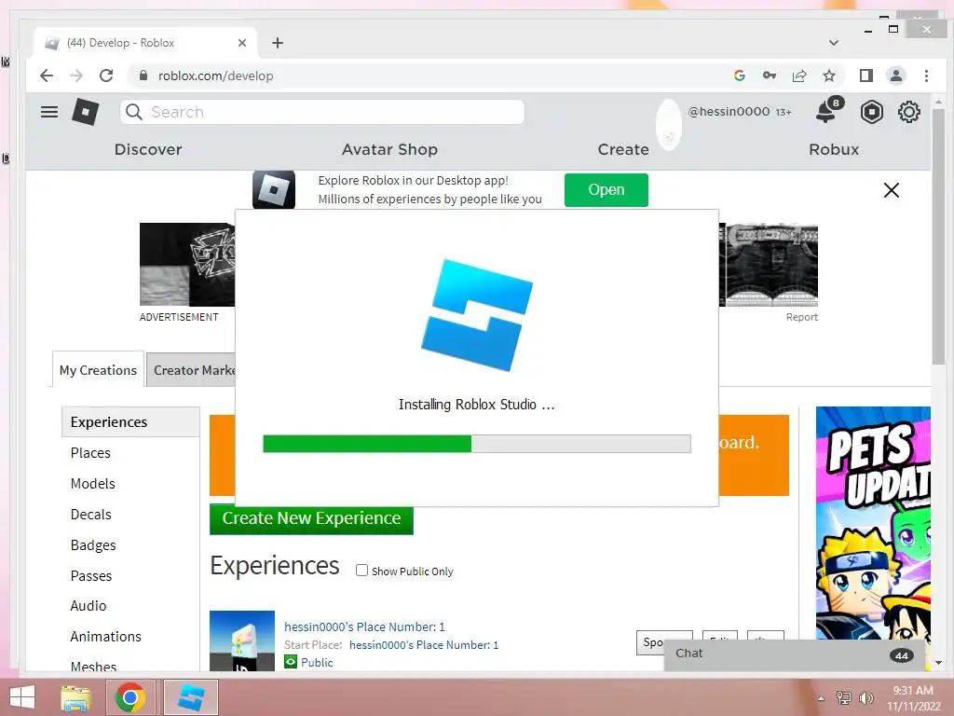Open Windows Start button
Image resolution: width=954 pixels, height=716 pixels.
coord(22,697)
